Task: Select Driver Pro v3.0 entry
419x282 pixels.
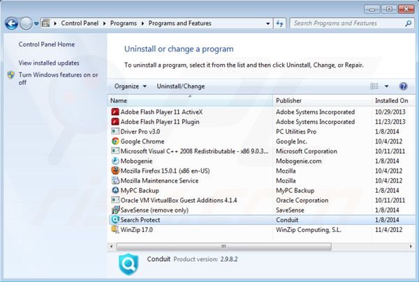Action: point(140,132)
